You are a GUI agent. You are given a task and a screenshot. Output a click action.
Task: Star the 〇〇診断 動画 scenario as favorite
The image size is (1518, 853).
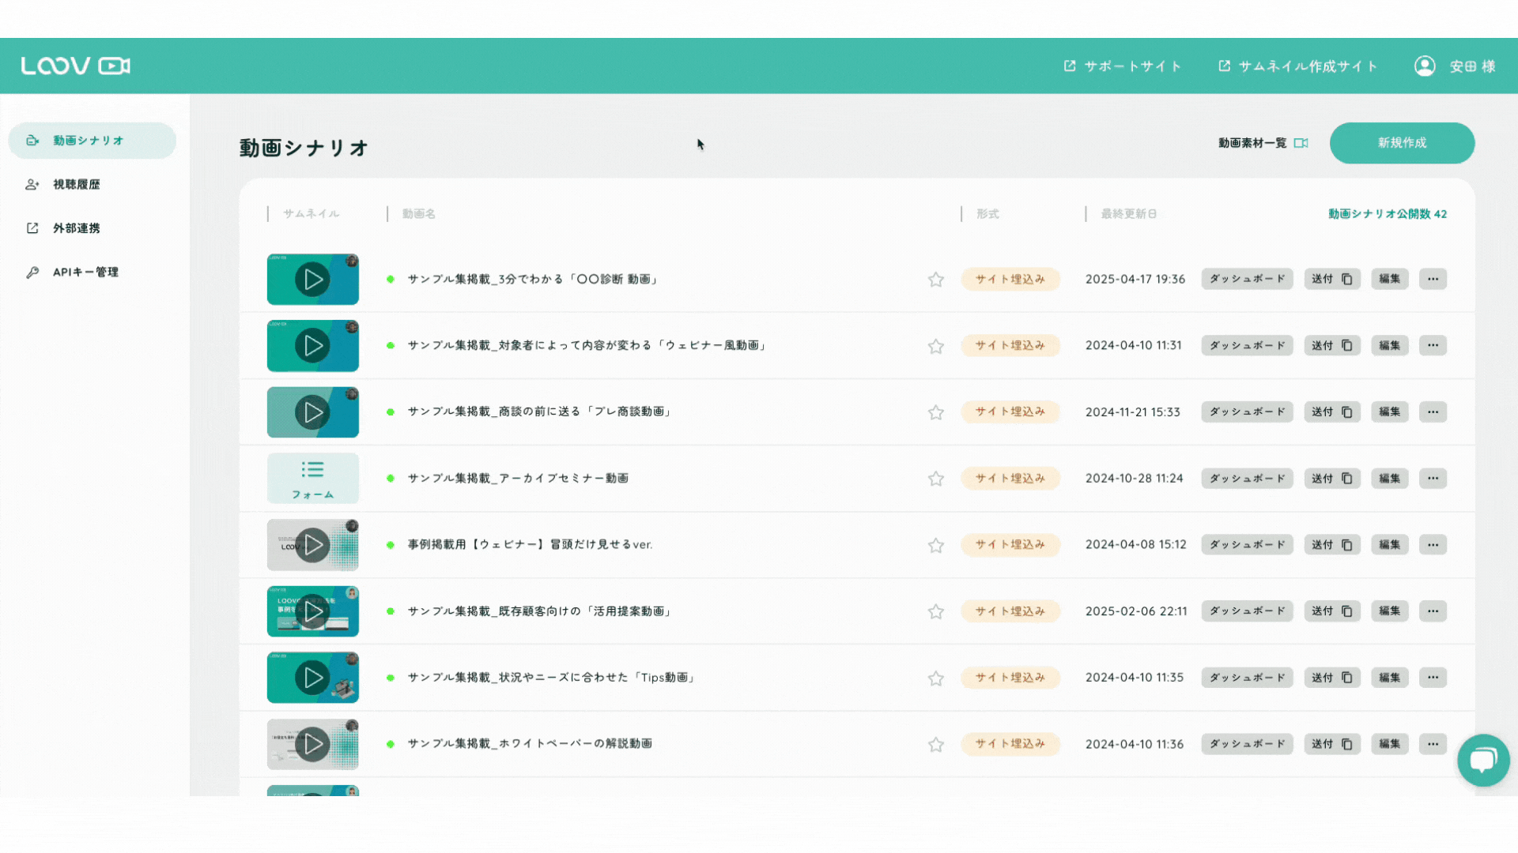pos(935,280)
